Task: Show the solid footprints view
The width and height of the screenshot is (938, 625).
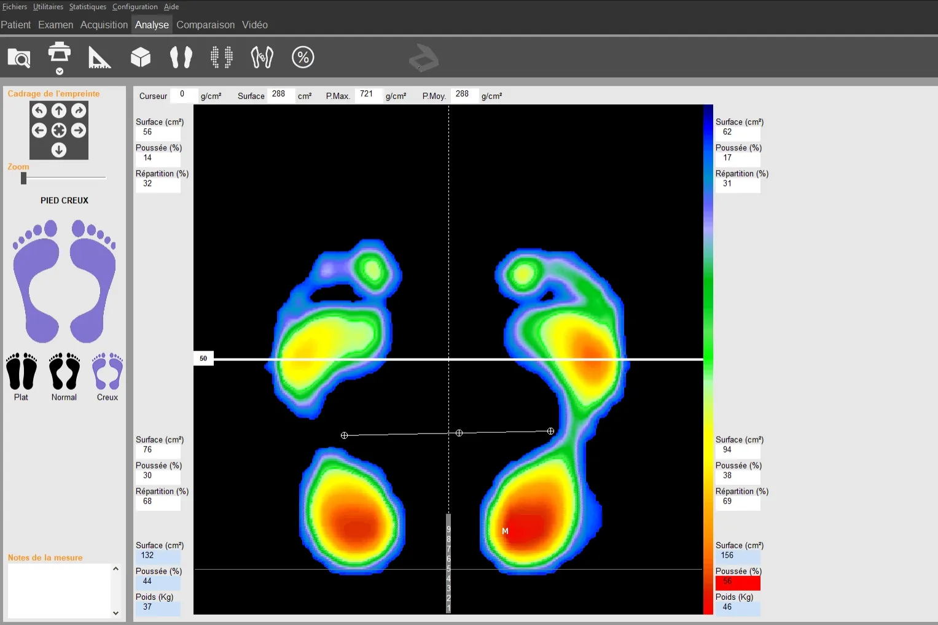Action: click(181, 58)
